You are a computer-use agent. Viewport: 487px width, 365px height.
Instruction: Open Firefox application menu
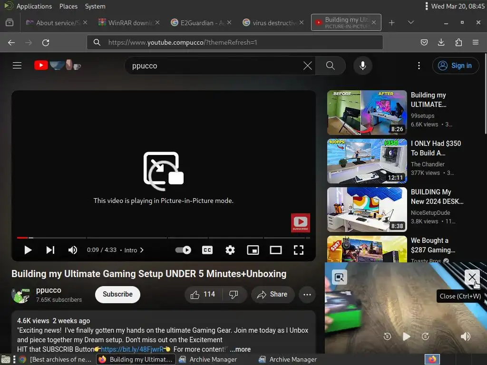(x=476, y=42)
